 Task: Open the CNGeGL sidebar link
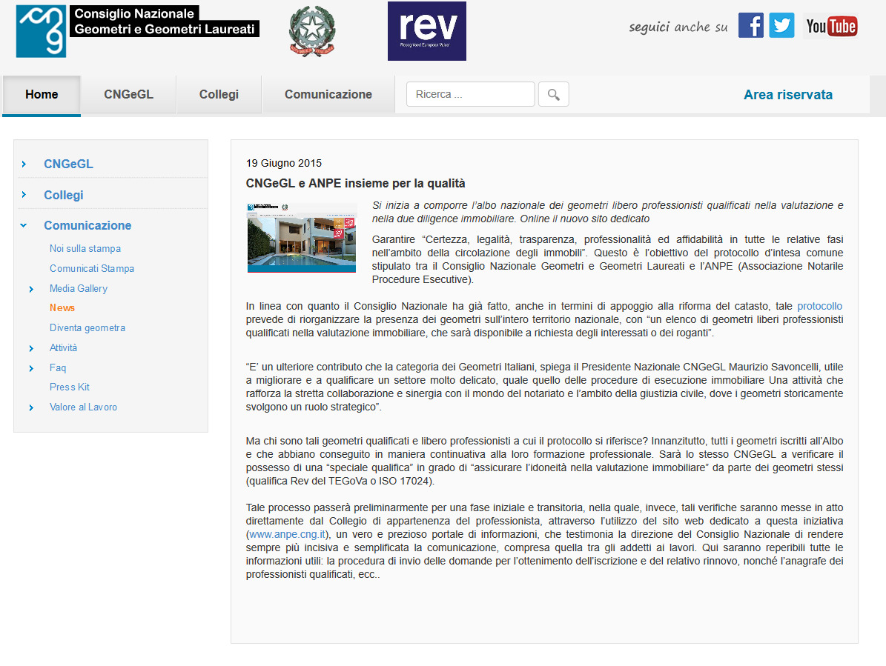click(x=68, y=164)
